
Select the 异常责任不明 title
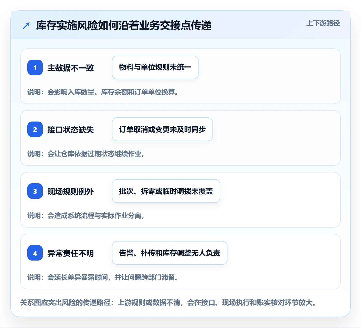[x=71, y=253]
